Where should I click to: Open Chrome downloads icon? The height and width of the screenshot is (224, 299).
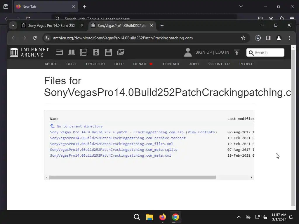tap(258, 38)
